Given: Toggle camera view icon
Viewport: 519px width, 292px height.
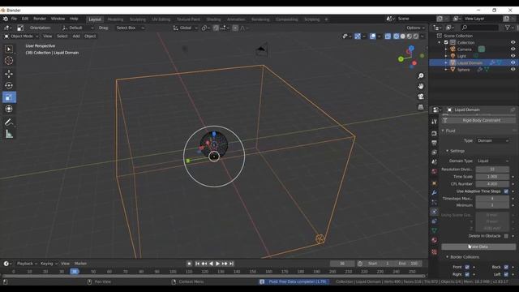Looking at the screenshot, I should tap(421, 97).
